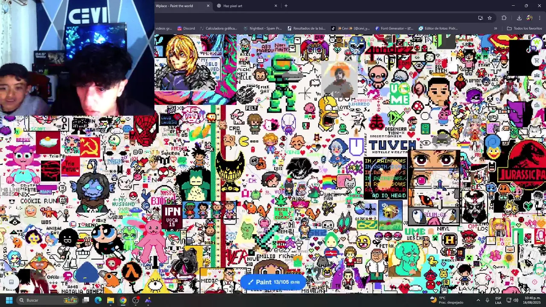546x307 pixels.
Task: Click the Jurassic Park logo art
Action: point(523,165)
